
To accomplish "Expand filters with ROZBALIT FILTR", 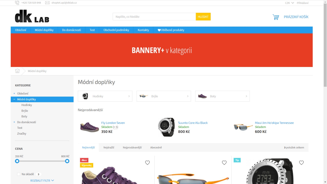I will tap(42, 180).
